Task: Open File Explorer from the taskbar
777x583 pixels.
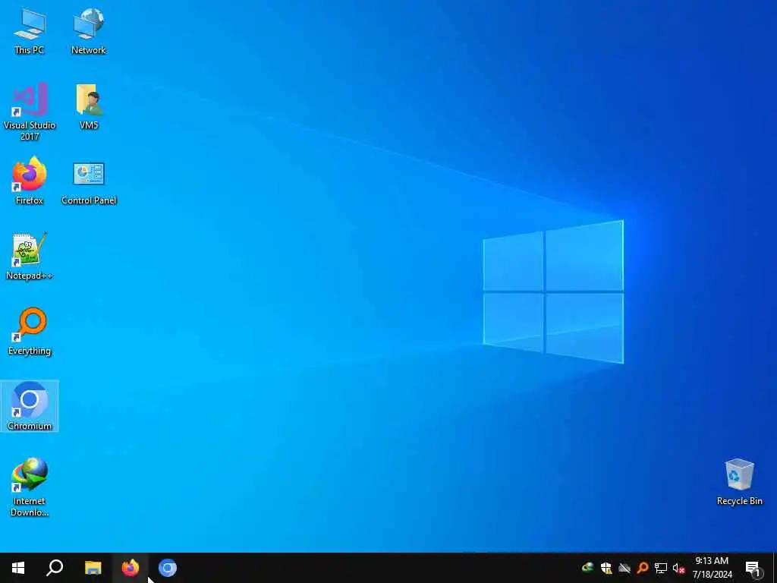Action: pyautogui.click(x=93, y=568)
